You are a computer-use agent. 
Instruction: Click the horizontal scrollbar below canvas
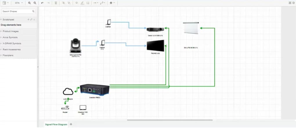click(170, 120)
